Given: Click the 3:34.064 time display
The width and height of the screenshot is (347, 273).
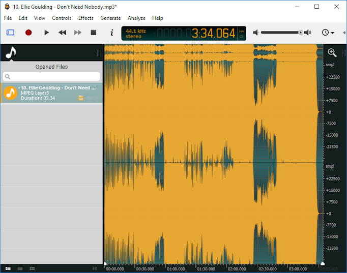Looking at the screenshot, I should [213, 34].
